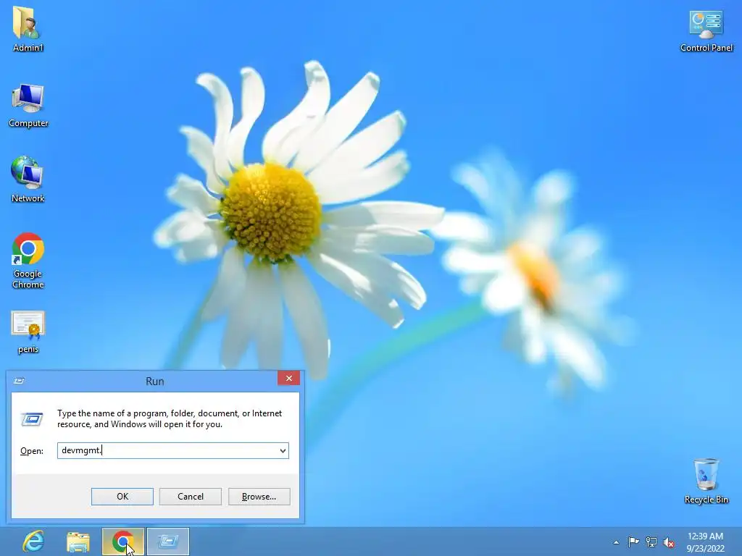Open File Explorer from the taskbar
The image size is (742, 556).
pos(78,542)
